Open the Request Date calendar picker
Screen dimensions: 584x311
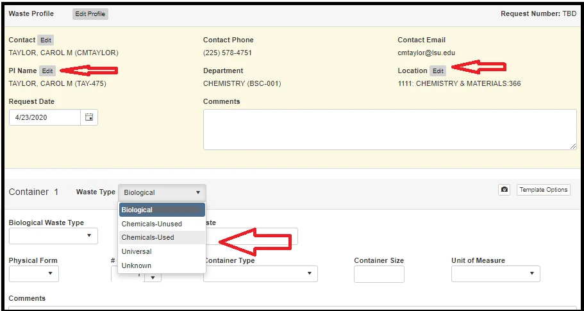(x=89, y=117)
